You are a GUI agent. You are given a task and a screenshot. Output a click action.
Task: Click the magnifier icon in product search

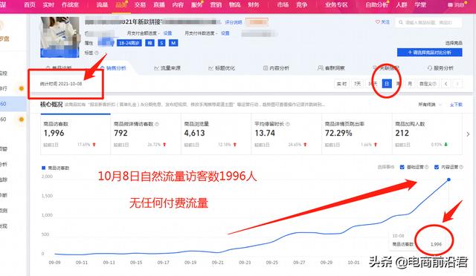click(401, 22)
